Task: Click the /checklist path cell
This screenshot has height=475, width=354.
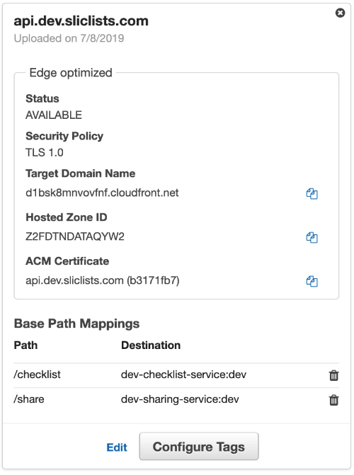Action: click(x=37, y=374)
